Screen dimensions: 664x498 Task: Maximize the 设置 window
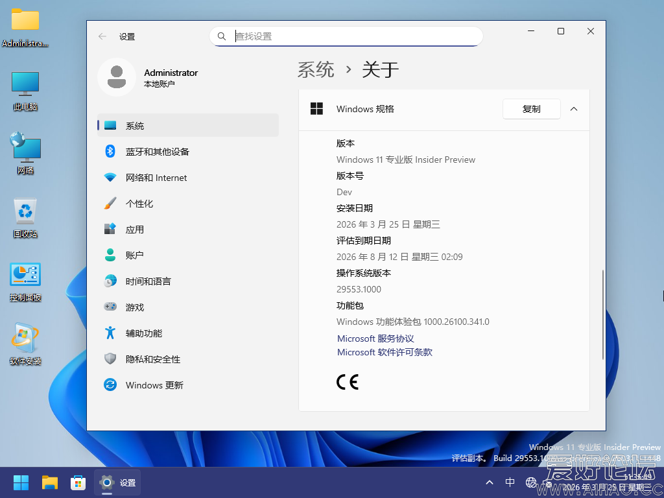561,31
